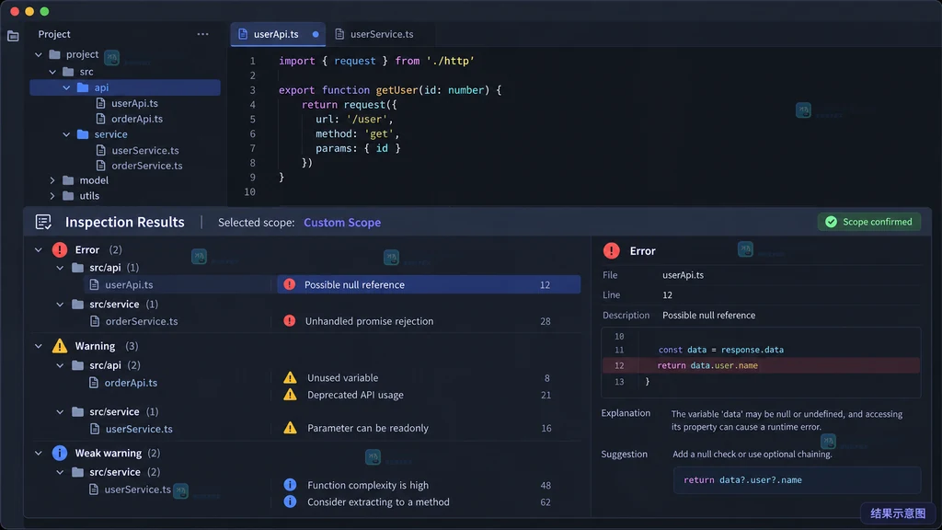Open orderApi.ts in project tree
The height and width of the screenshot is (530, 942).
coord(137,119)
